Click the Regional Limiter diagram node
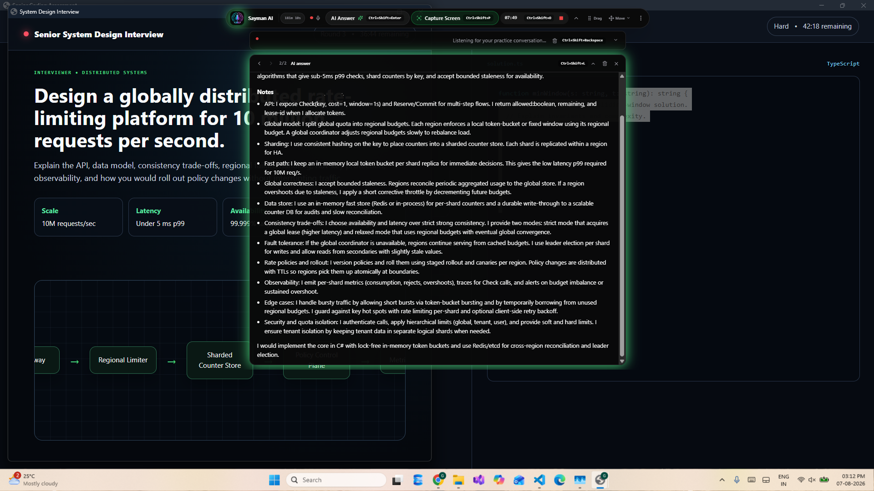This screenshot has width=874, height=491. tap(123, 360)
